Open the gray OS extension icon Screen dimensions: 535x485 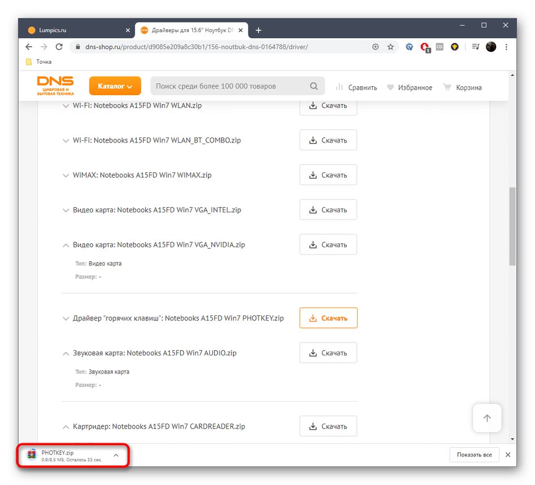click(439, 47)
